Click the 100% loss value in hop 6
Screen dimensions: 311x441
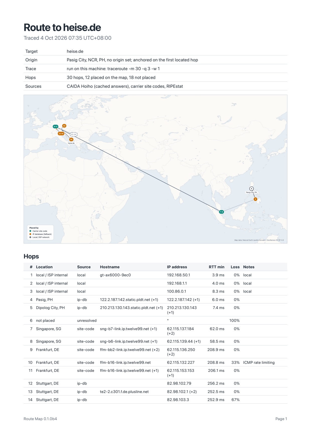click(235, 321)
